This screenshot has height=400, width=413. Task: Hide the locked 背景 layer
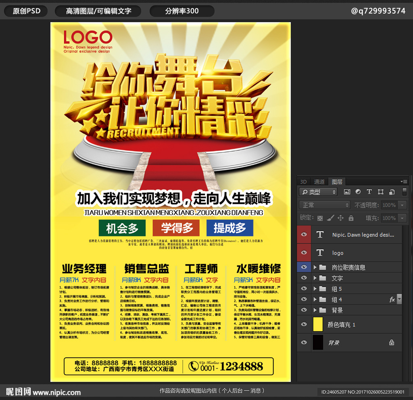(304, 342)
